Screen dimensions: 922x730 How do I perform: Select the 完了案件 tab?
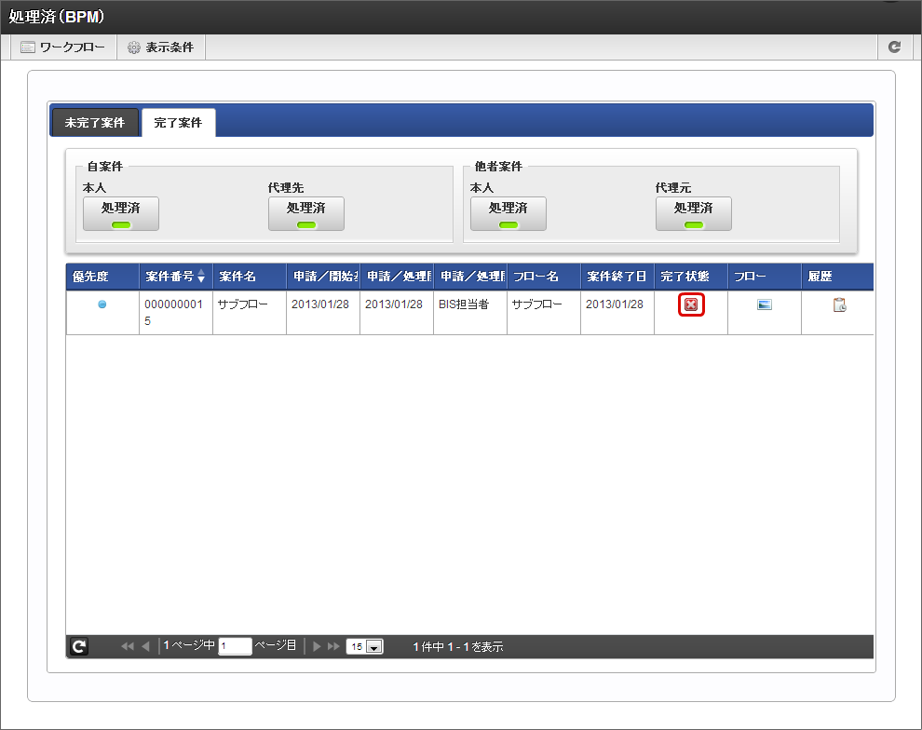pos(178,122)
